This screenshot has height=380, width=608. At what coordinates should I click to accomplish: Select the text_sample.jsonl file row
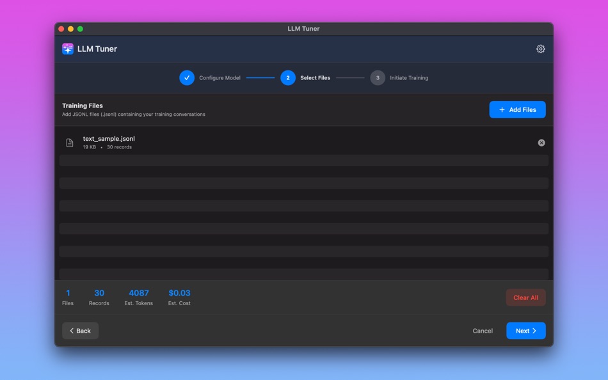click(x=256, y=142)
